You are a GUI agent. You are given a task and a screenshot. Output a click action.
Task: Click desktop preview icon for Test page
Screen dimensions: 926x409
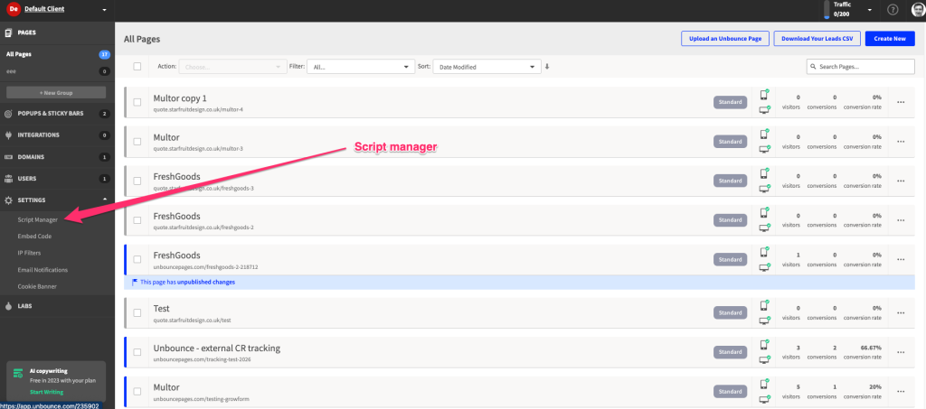point(765,320)
